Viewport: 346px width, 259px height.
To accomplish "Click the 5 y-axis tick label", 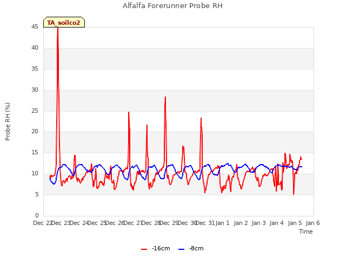I will point(37,195).
